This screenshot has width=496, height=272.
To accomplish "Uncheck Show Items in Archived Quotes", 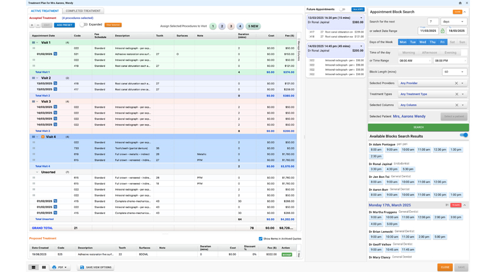I will (260, 239).
